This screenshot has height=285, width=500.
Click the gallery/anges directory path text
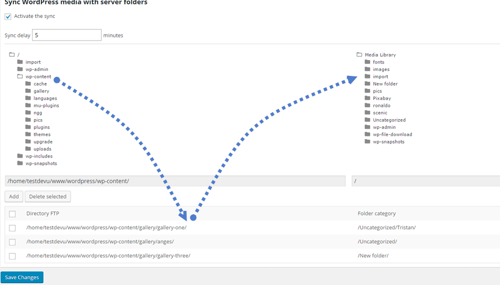[x=100, y=242]
